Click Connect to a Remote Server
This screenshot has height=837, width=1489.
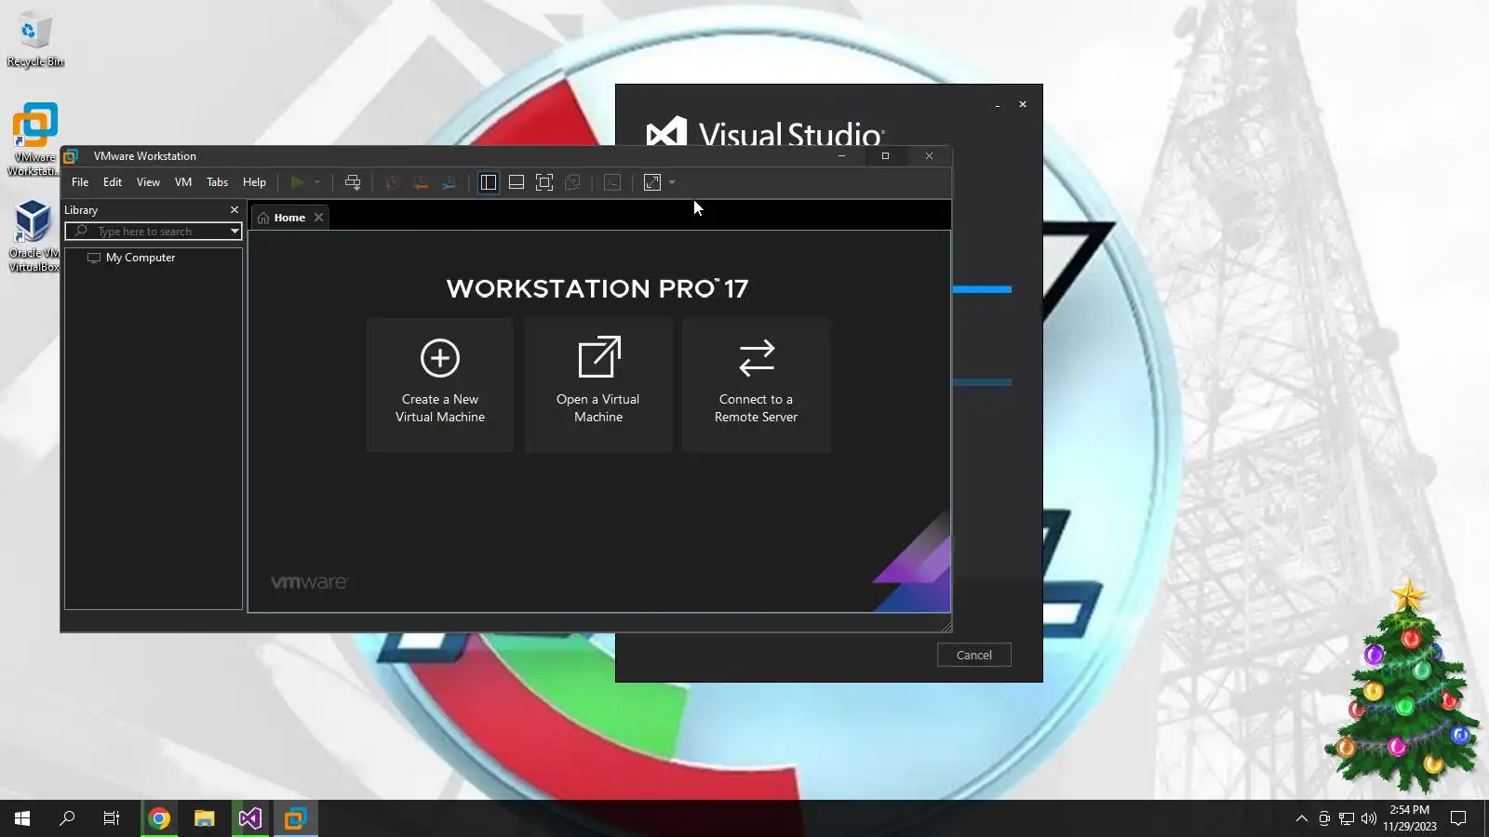756,385
